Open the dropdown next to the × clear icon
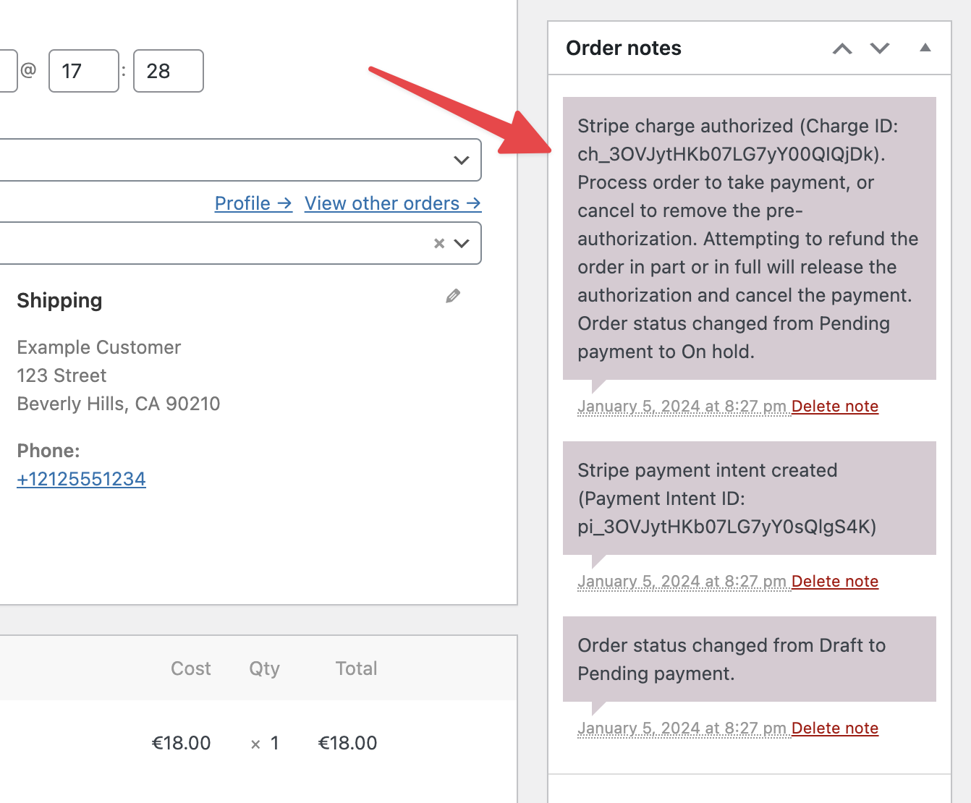Image resolution: width=971 pixels, height=803 pixels. point(462,244)
